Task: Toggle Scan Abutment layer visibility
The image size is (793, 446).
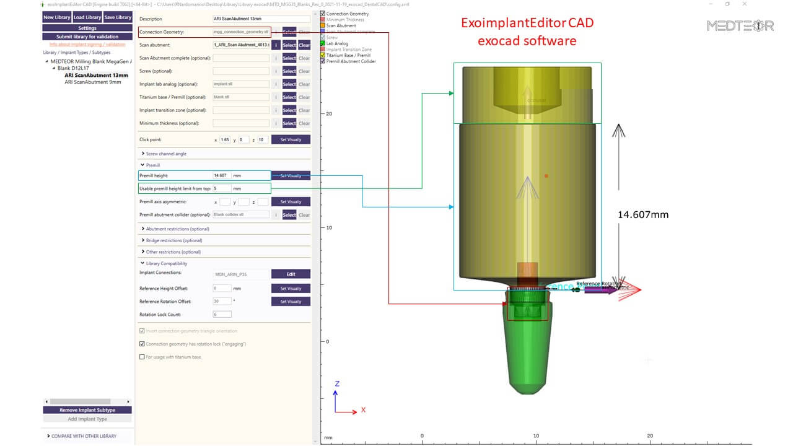Action: coord(323,25)
